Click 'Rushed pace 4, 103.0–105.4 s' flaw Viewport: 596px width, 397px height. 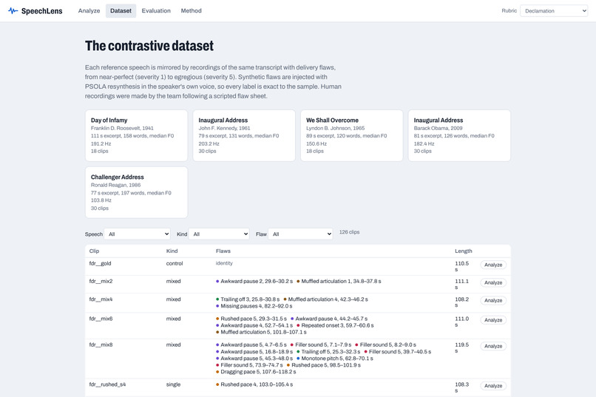click(x=254, y=384)
